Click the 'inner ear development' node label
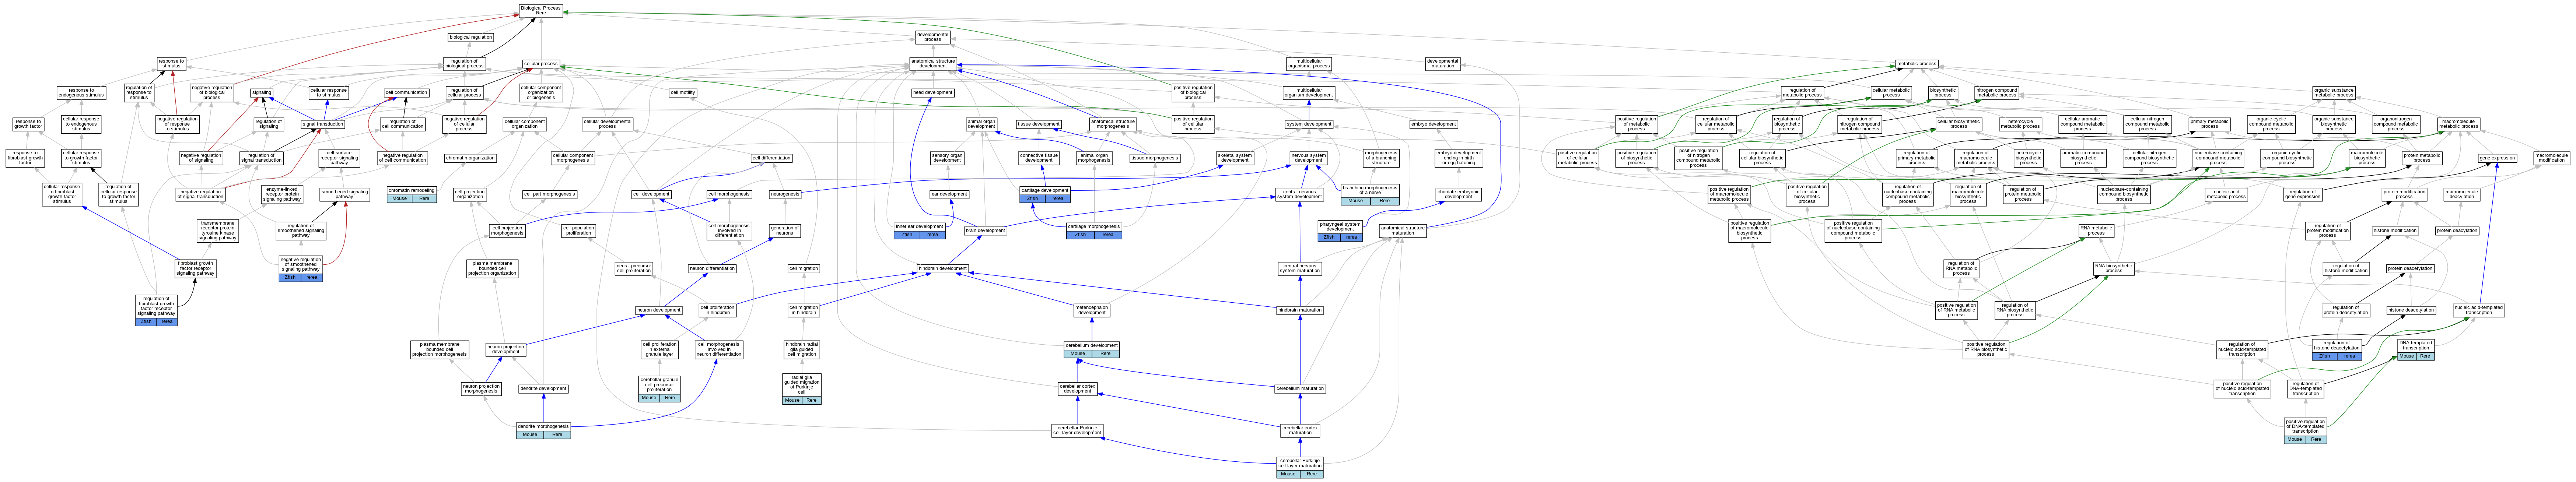2576x482 pixels. 920,226
